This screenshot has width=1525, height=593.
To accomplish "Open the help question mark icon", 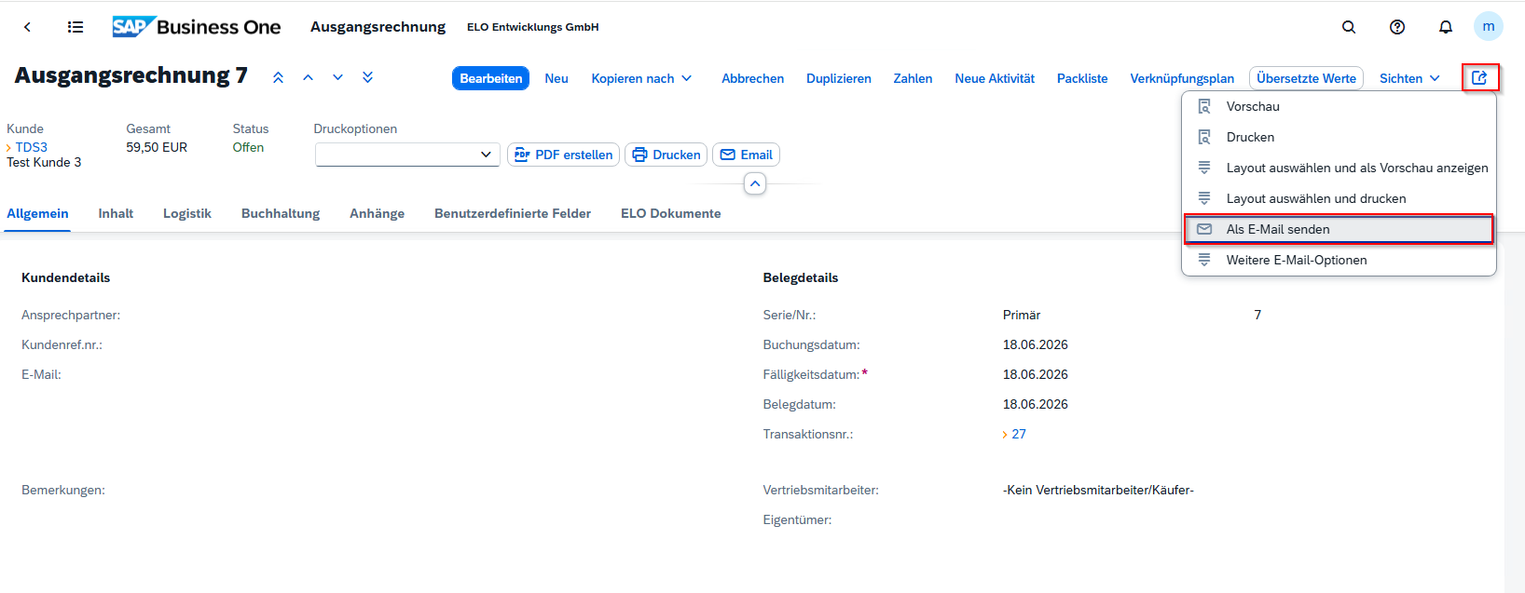I will point(1397,27).
